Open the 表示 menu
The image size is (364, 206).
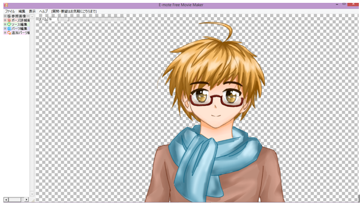[32, 11]
